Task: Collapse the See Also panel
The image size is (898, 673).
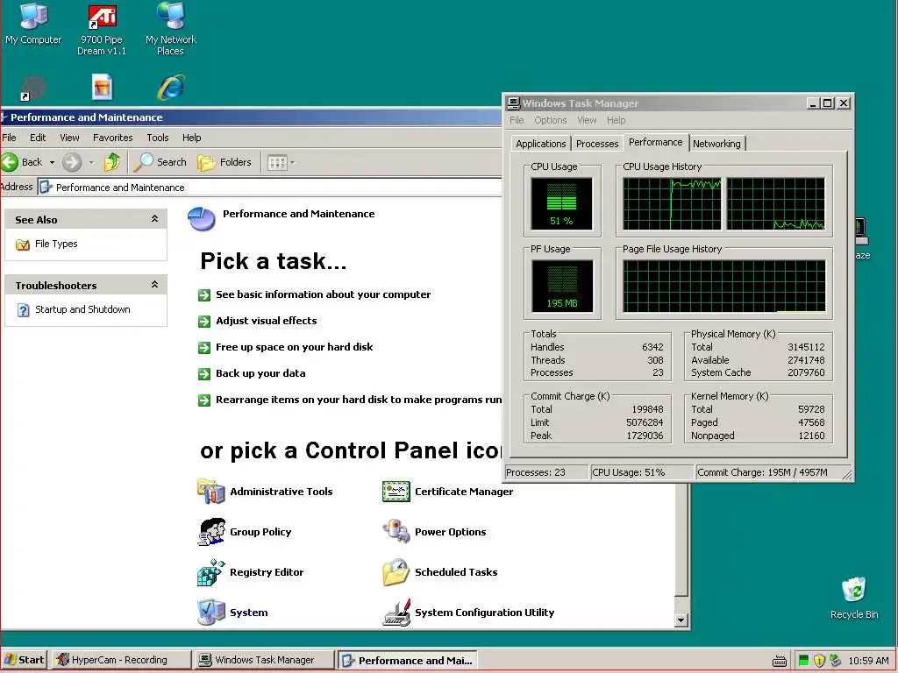Action: tap(154, 218)
